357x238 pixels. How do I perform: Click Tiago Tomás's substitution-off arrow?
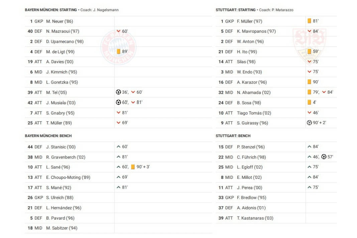pos(309,113)
